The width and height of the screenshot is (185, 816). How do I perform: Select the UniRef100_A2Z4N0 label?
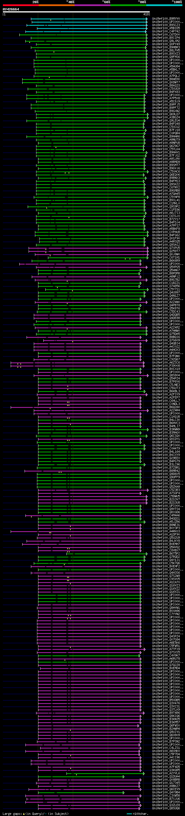166,302
